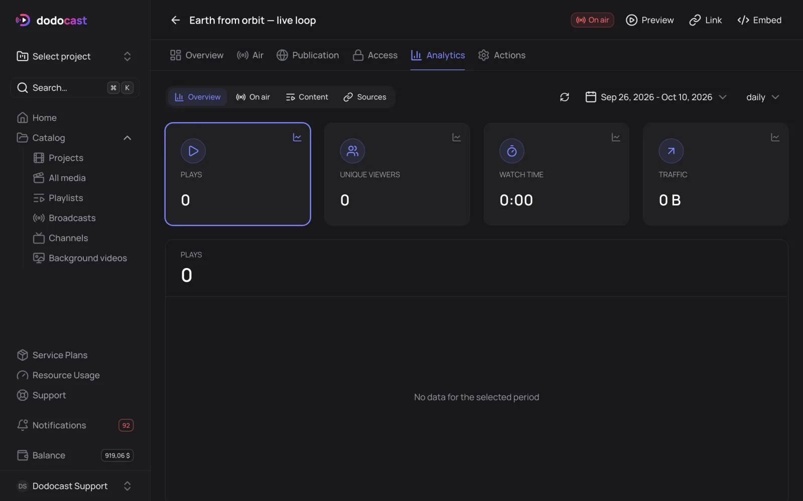The width and height of the screenshot is (803, 501).
Task: Open Playlists in the catalog
Action: 58,198
